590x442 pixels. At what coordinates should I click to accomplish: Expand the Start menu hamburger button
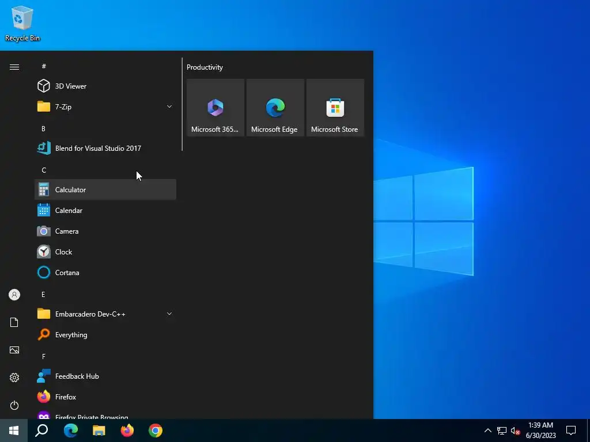click(14, 67)
